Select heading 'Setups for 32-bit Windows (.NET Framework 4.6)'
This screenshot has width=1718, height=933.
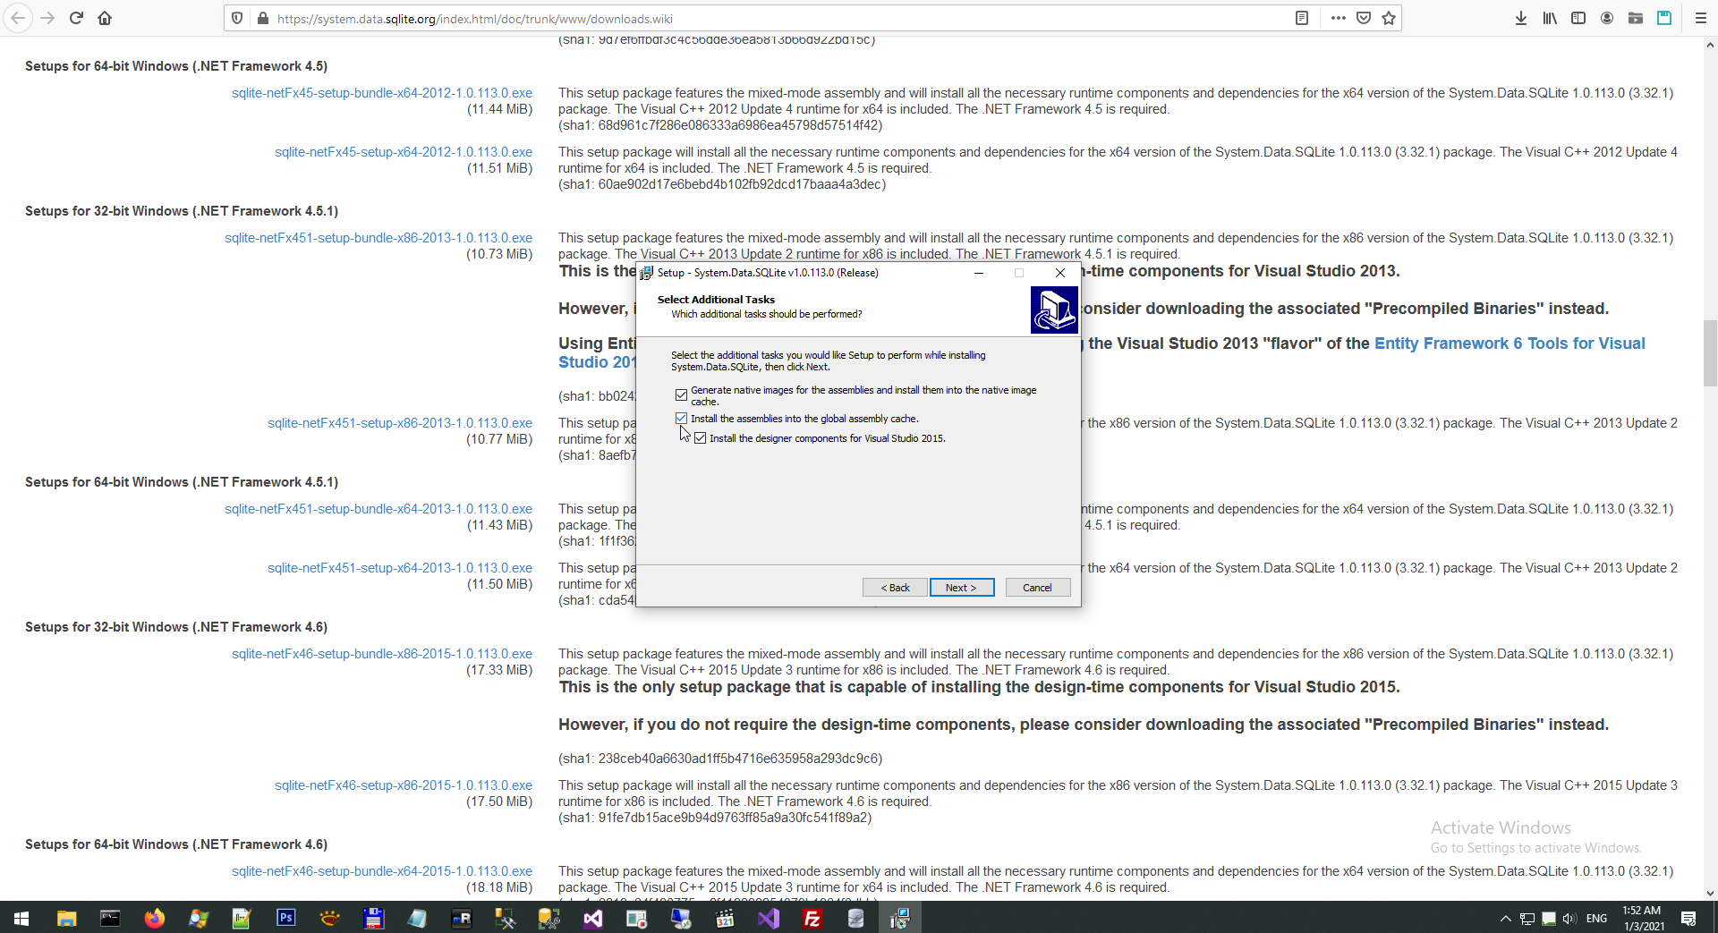(176, 627)
